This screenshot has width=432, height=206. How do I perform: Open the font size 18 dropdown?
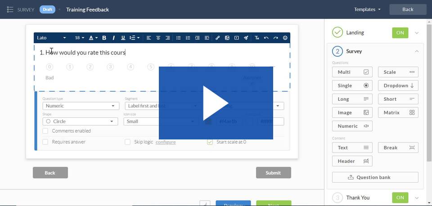point(80,38)
